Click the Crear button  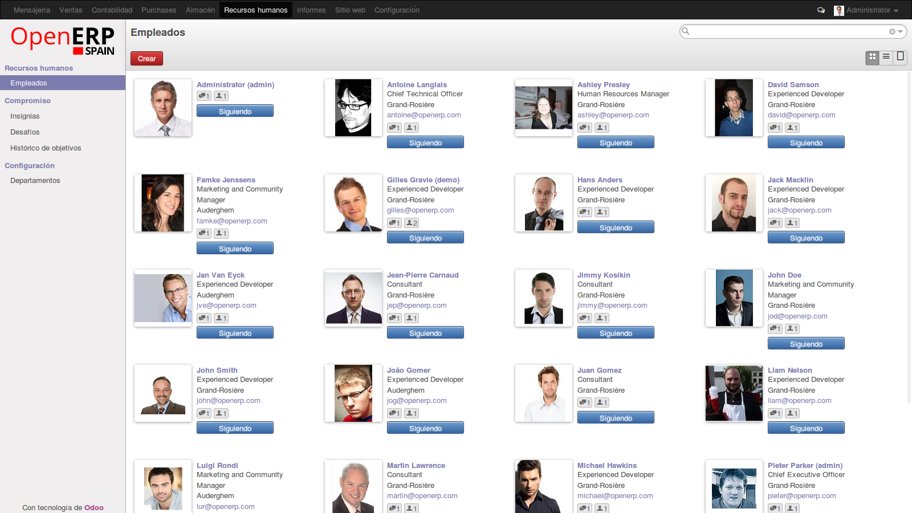pos(146,58)
